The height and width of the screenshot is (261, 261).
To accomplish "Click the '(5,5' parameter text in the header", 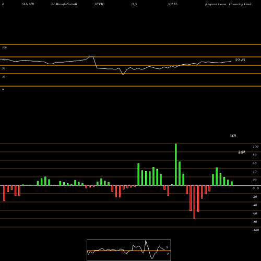I will pos(134,4).
